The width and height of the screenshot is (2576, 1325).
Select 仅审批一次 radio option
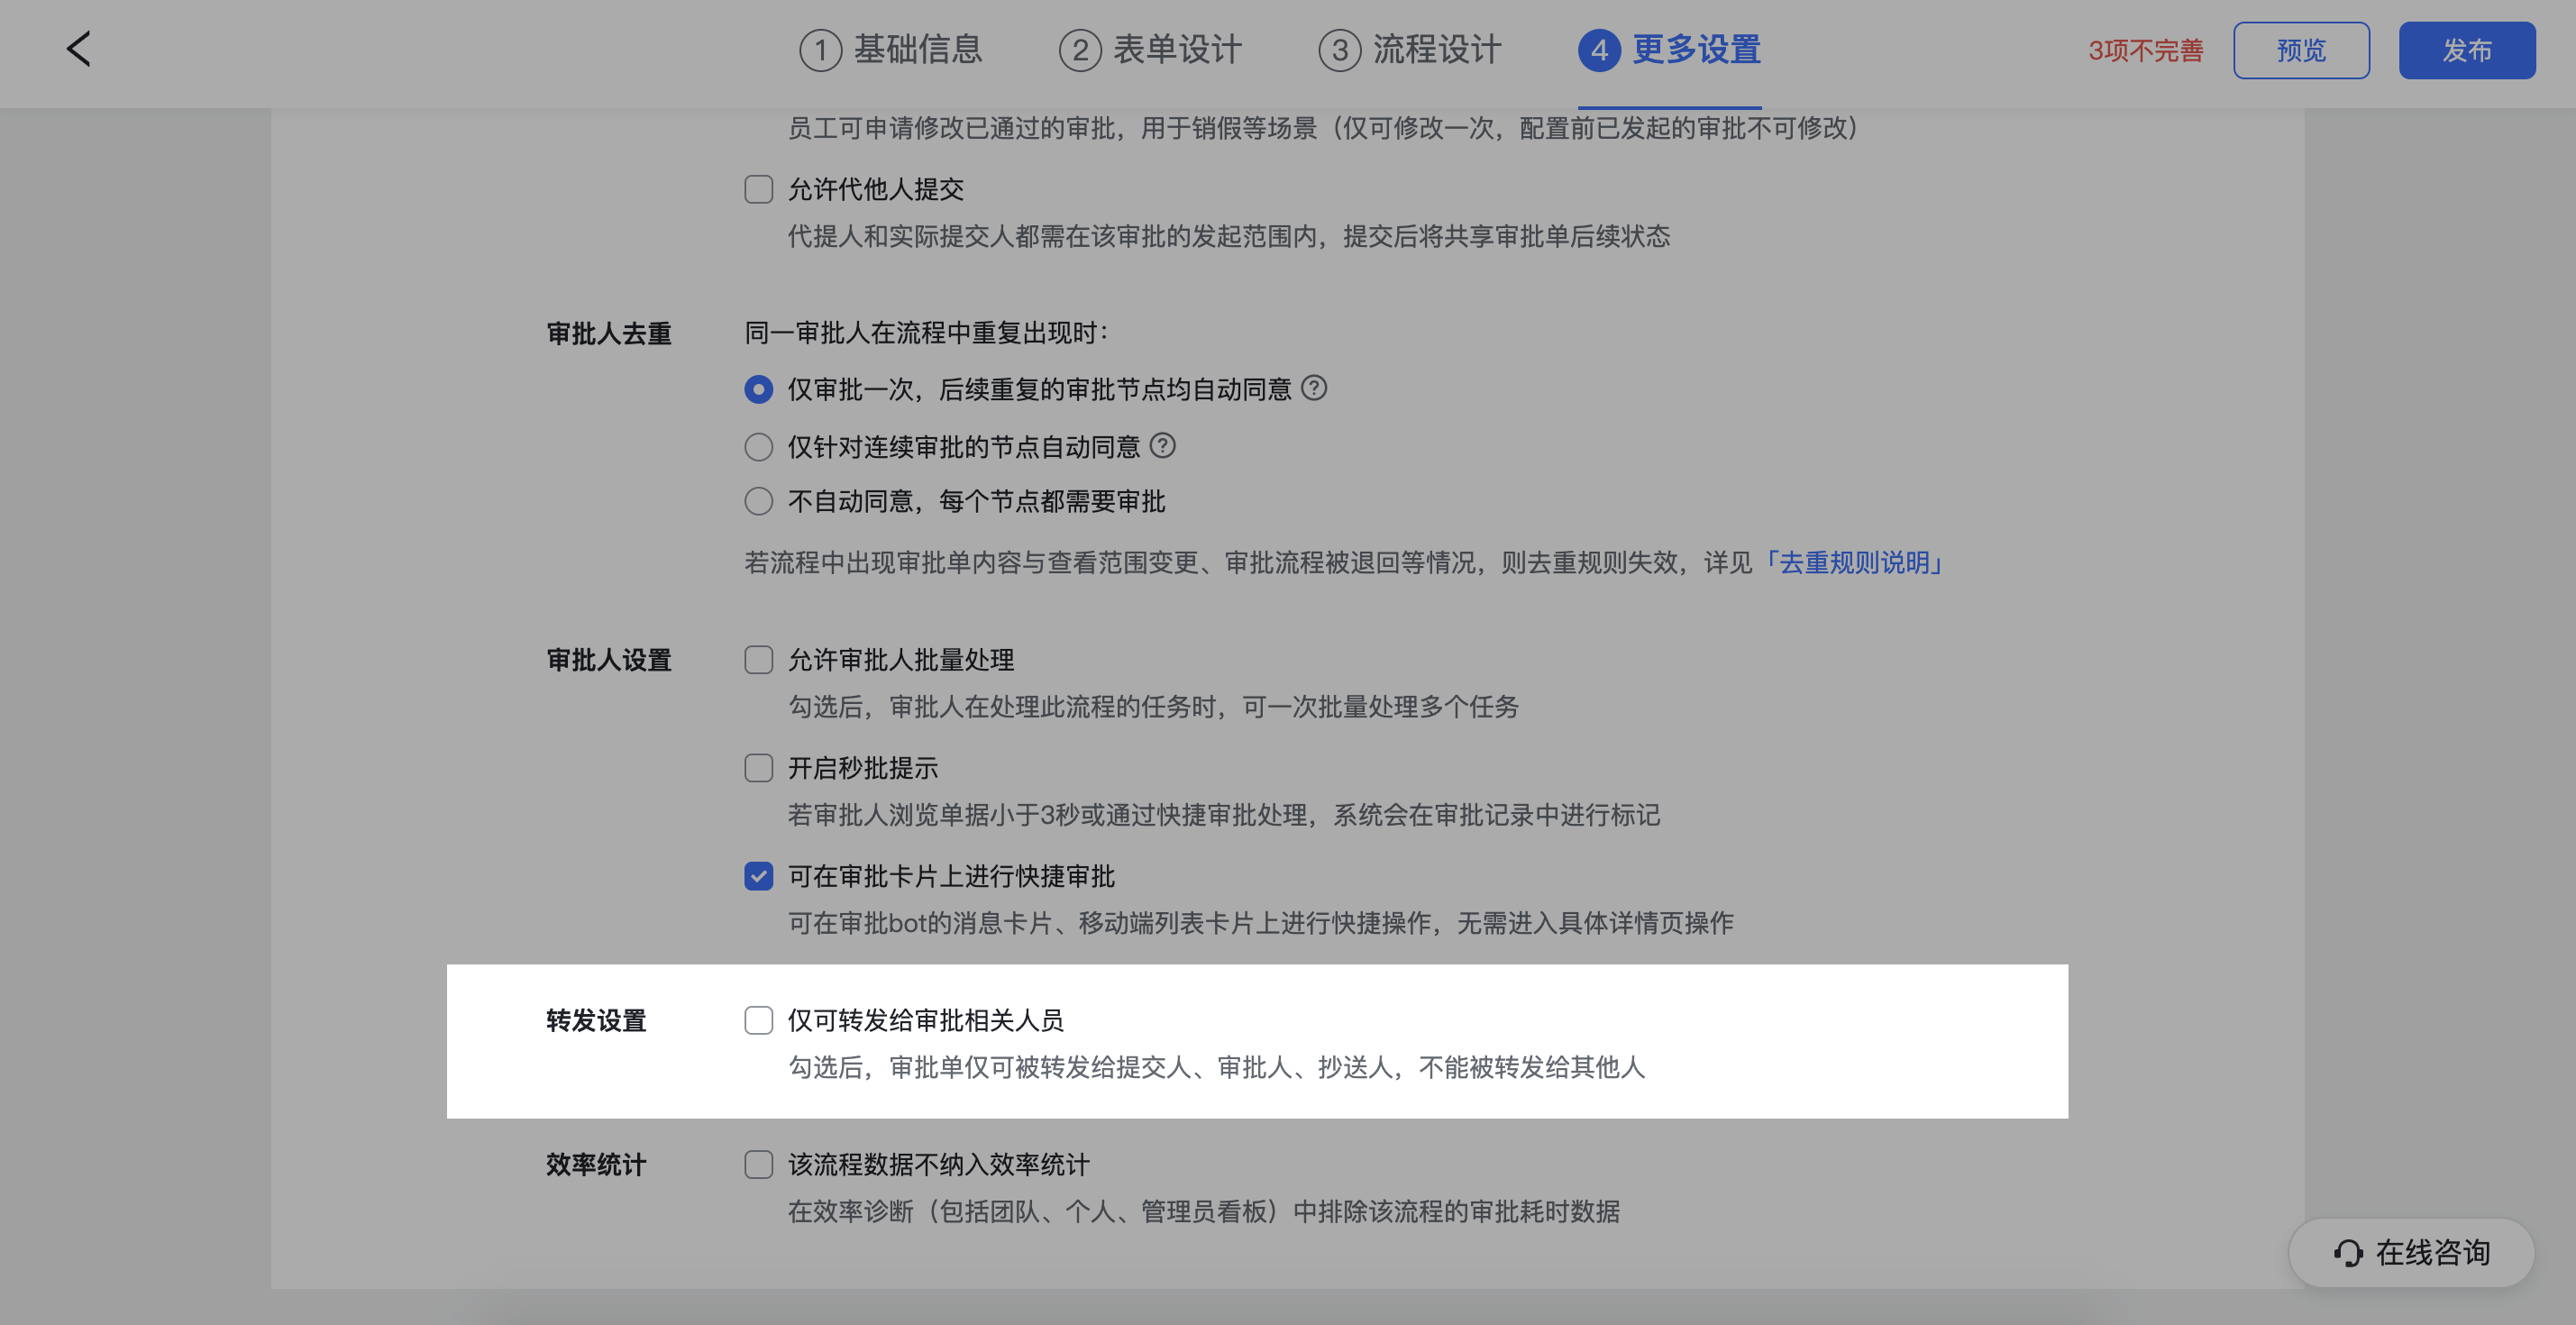click(759, 389)
